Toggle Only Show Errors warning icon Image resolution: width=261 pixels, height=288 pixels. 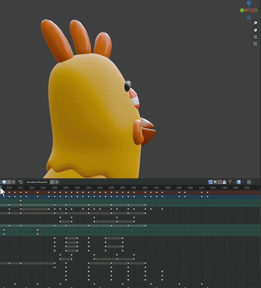point(224,182)
